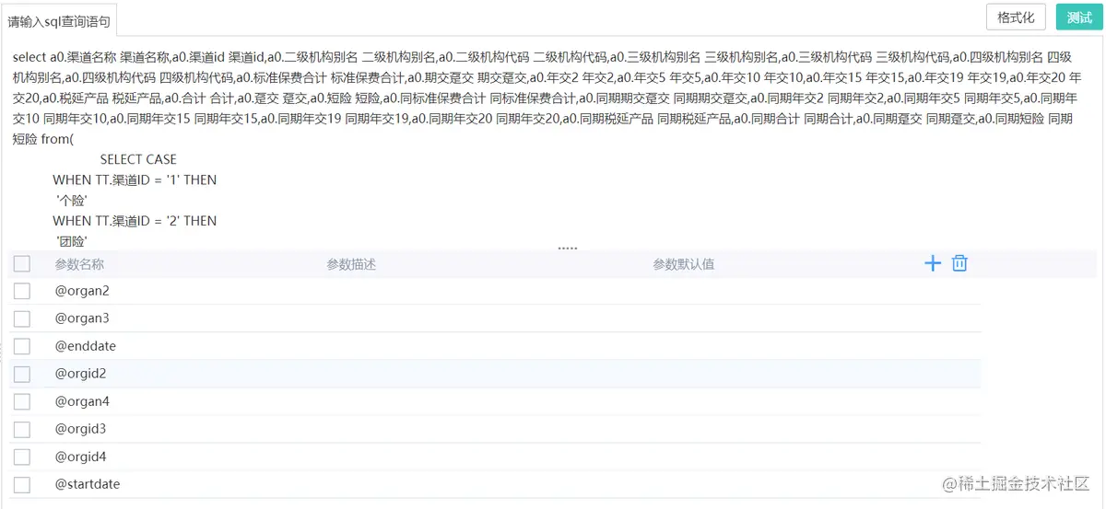Viewport: 1106px width, 509px height.
Task: Click the WHEN TT.渠道ID = '2' THEN line
Action: click(135, 221)
